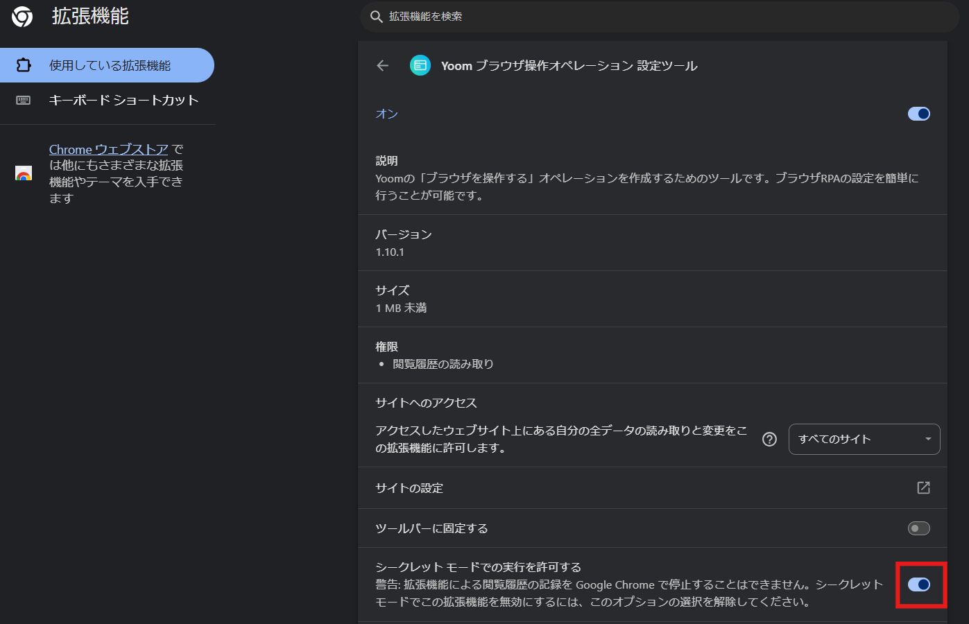The image size is (969, 624).
Task: Click the サイトの設定 row
Action: click(653, 488)
